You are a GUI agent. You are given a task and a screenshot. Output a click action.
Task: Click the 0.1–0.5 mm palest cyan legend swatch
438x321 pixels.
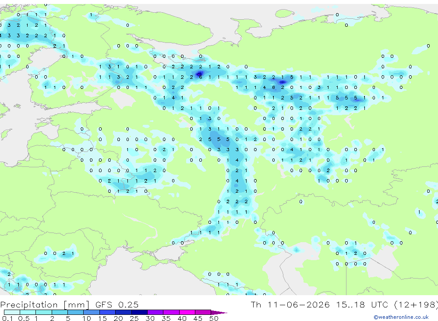point(12,312)
